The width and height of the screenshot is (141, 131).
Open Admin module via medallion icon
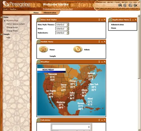click(78, 49)
